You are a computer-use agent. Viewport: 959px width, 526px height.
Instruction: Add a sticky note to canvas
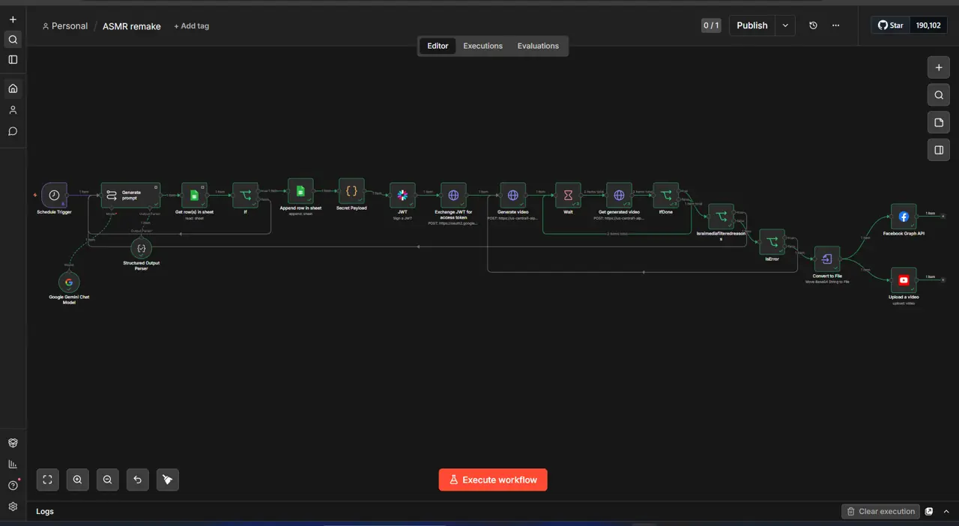pos(939,122)
